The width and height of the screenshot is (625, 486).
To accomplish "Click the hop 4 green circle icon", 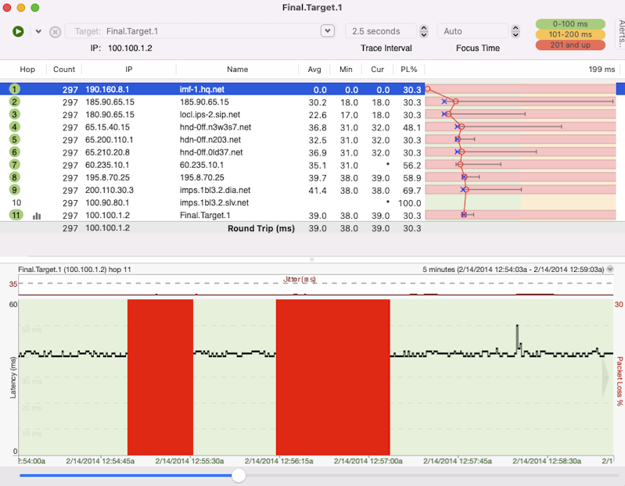I will pyautogui.click(x=16, y=127).
